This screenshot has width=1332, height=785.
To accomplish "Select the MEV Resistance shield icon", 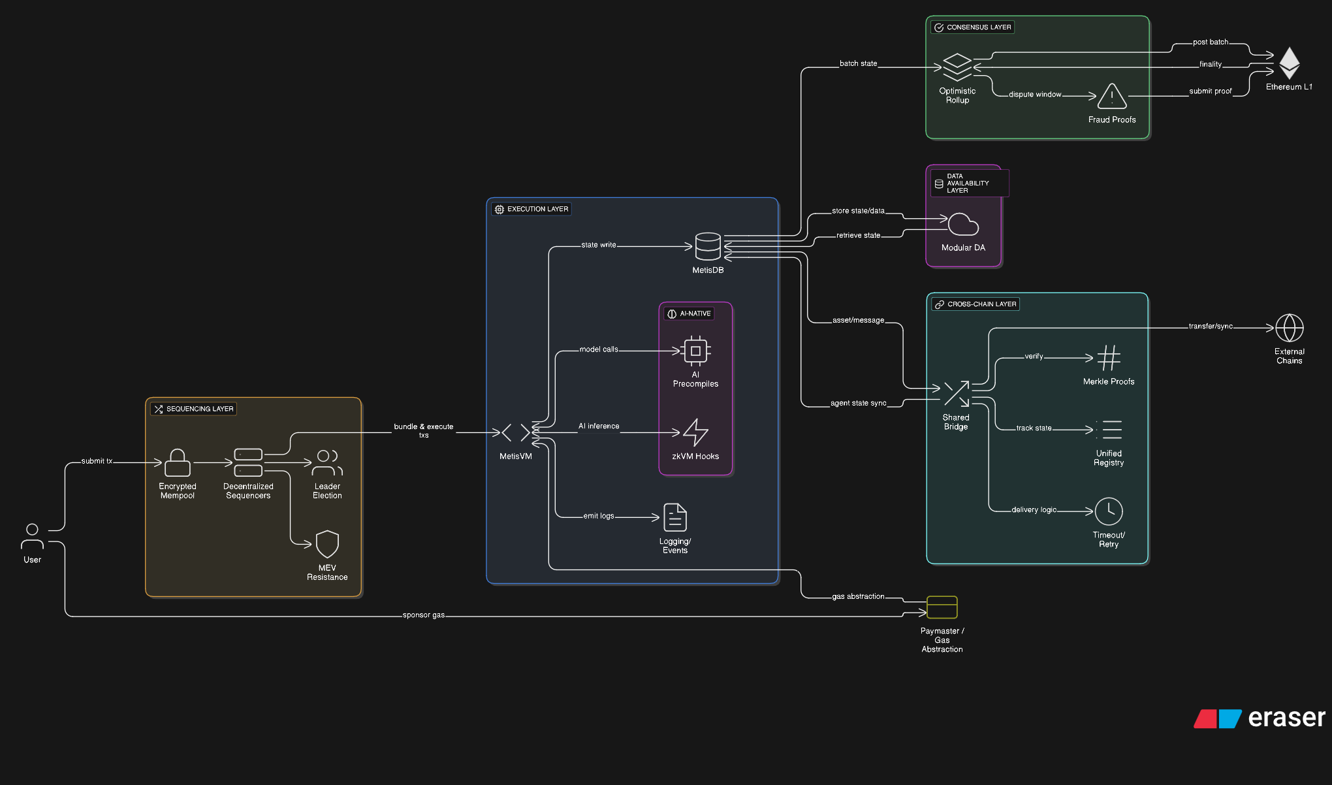I will [x=327, y=544].
